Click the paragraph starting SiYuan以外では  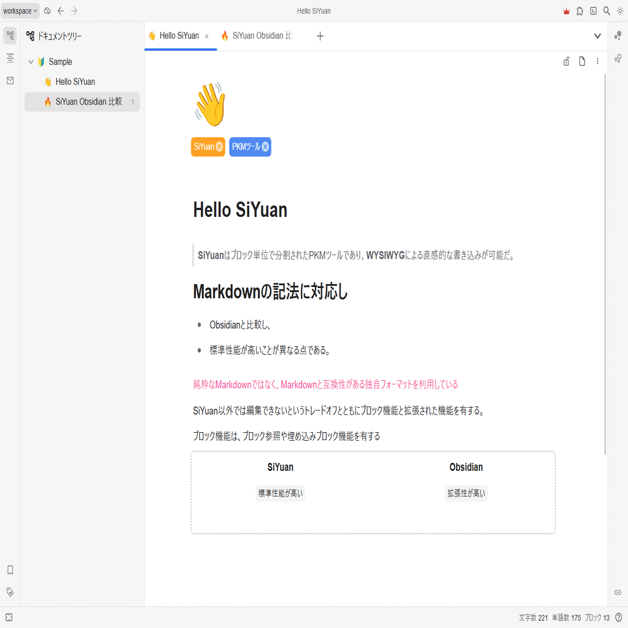click(339, 411)
